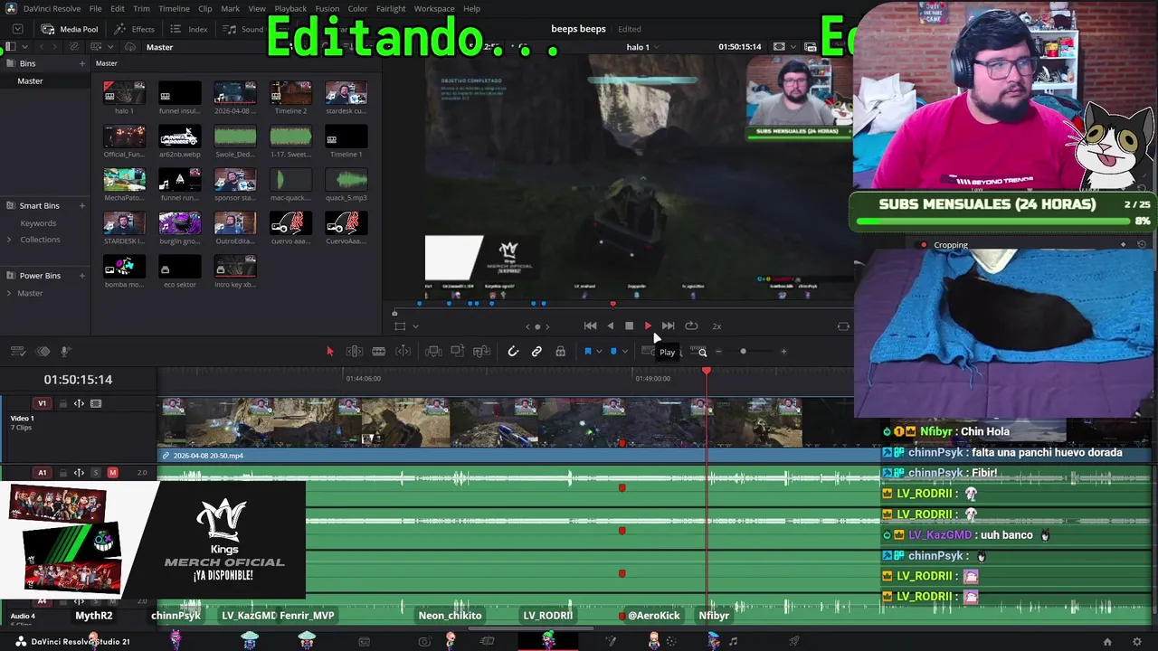1158x651 pixels.
Task: Click the voiceover microphone icon
Action: 65,352
